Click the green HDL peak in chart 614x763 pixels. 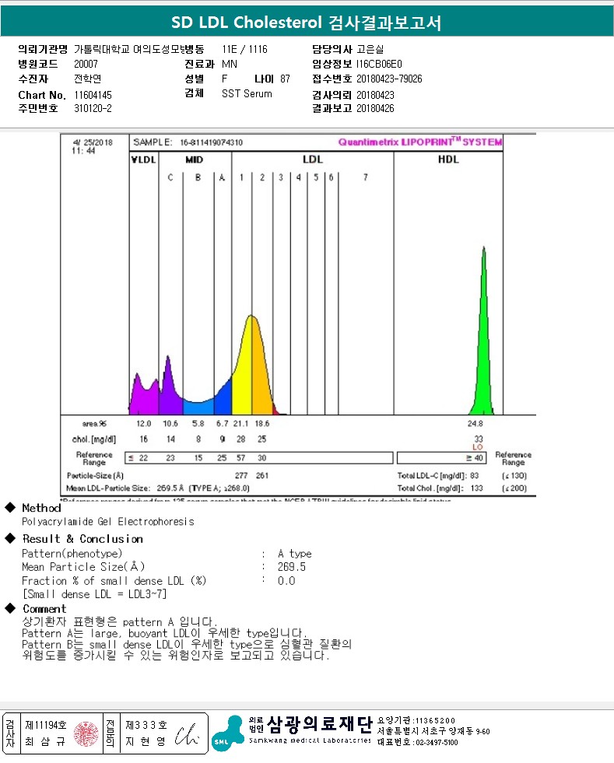pyautogui.click(x=482, y=350)
